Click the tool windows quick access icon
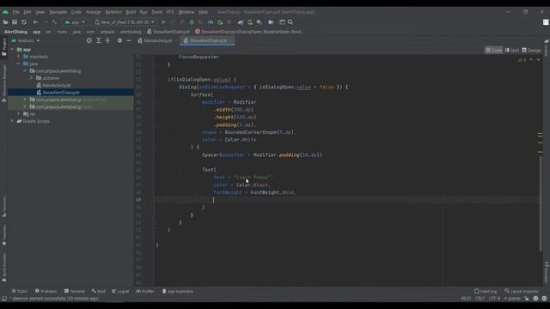This screenshot has width=550, height=309. [x=4, y=299]
